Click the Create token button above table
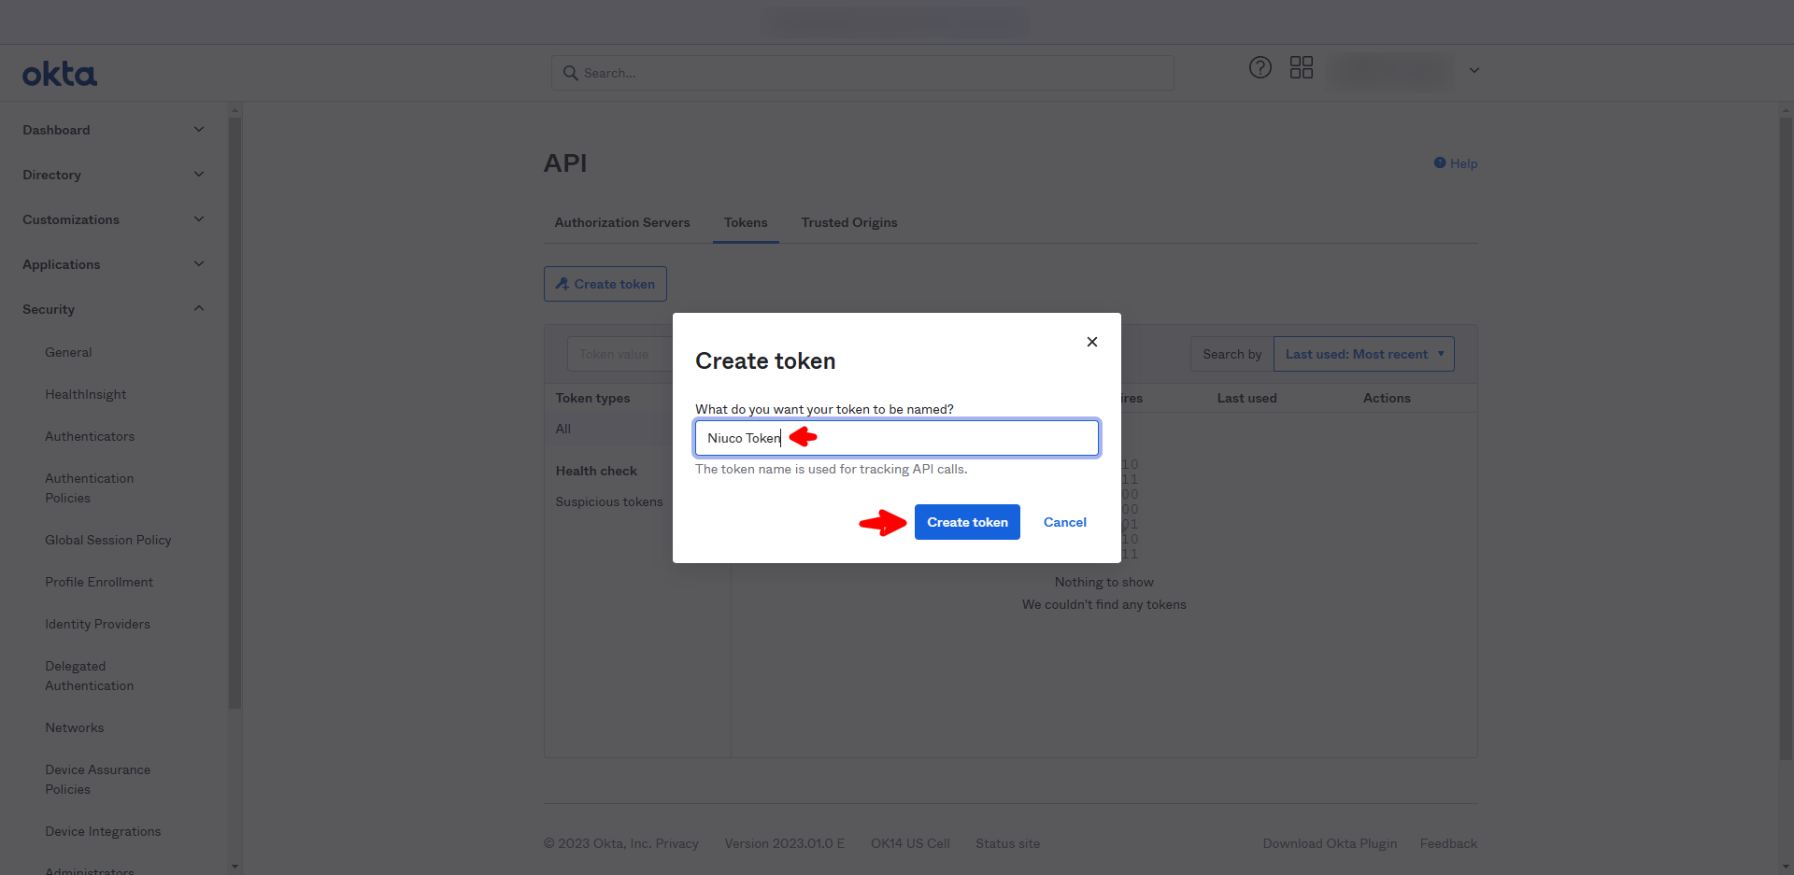The width and height of the screenshot is (1794, 875). click(x=605, y=284)
